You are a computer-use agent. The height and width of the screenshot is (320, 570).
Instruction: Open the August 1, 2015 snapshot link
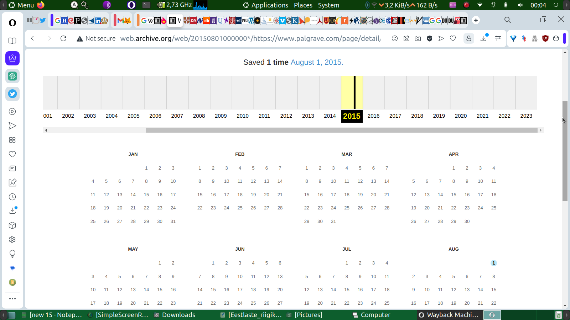tap(317, 62)
